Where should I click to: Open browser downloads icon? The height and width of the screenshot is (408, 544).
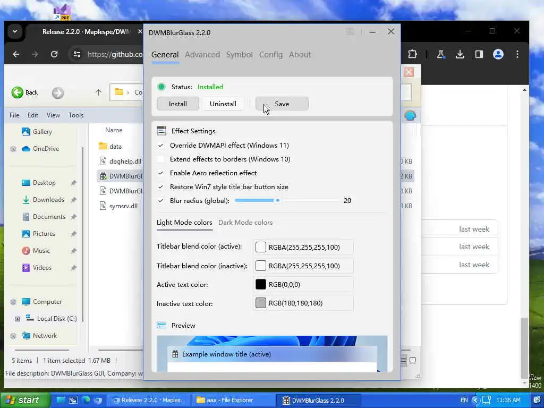(x=460, y=54)
